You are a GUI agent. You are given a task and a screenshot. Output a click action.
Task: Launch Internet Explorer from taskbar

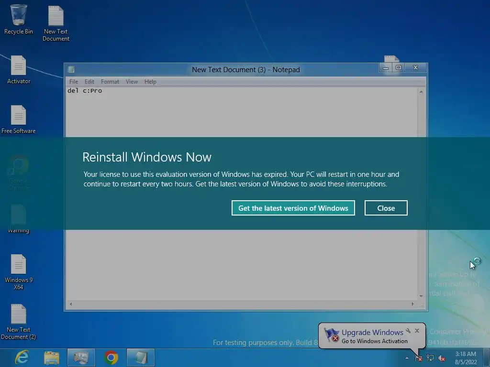pos(22,357)
